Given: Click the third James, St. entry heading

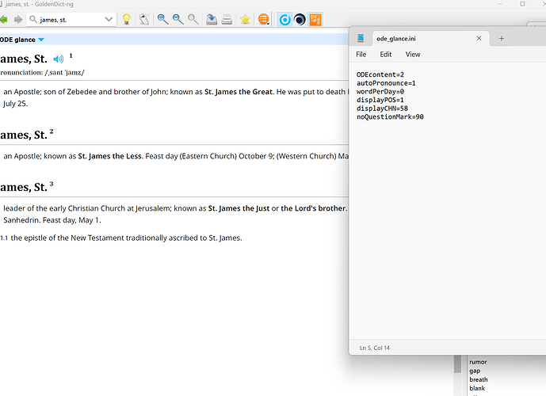Looking at the screenshot, I should tap(26, 187).
